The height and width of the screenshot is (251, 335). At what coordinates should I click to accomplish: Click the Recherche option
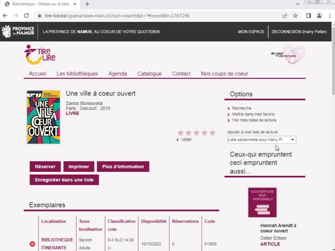(242, 108)
